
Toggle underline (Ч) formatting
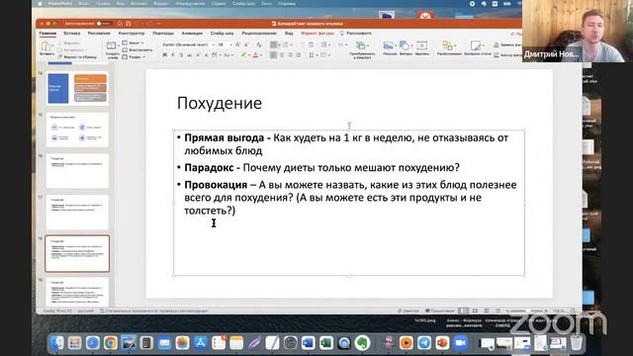(x=181, y=55)
